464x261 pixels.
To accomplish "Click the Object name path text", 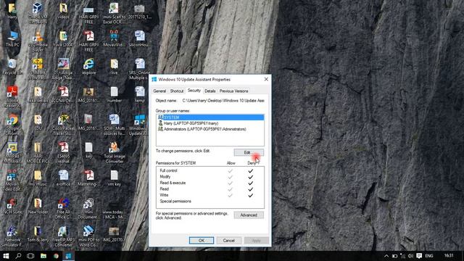I will 223,101.
